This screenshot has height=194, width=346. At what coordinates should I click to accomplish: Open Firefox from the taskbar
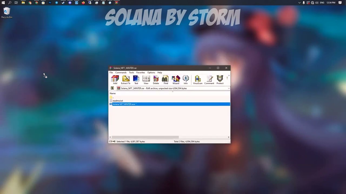click(x=83, y=3)
